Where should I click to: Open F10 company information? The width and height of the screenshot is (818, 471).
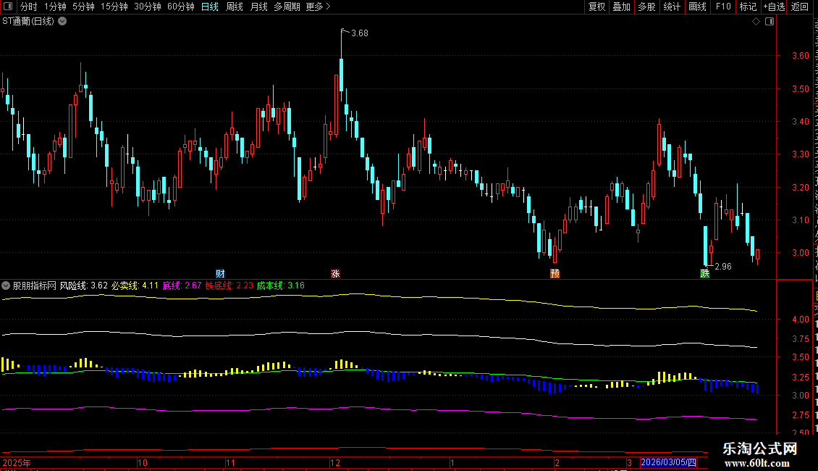[723, 7]
